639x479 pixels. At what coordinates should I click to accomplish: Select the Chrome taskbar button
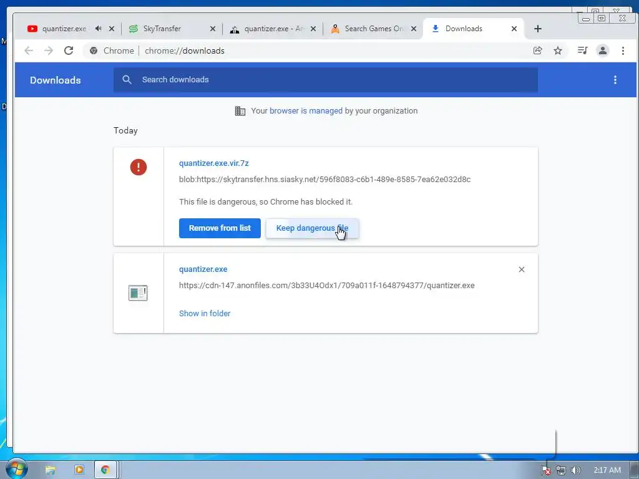(x=105, y=470)
